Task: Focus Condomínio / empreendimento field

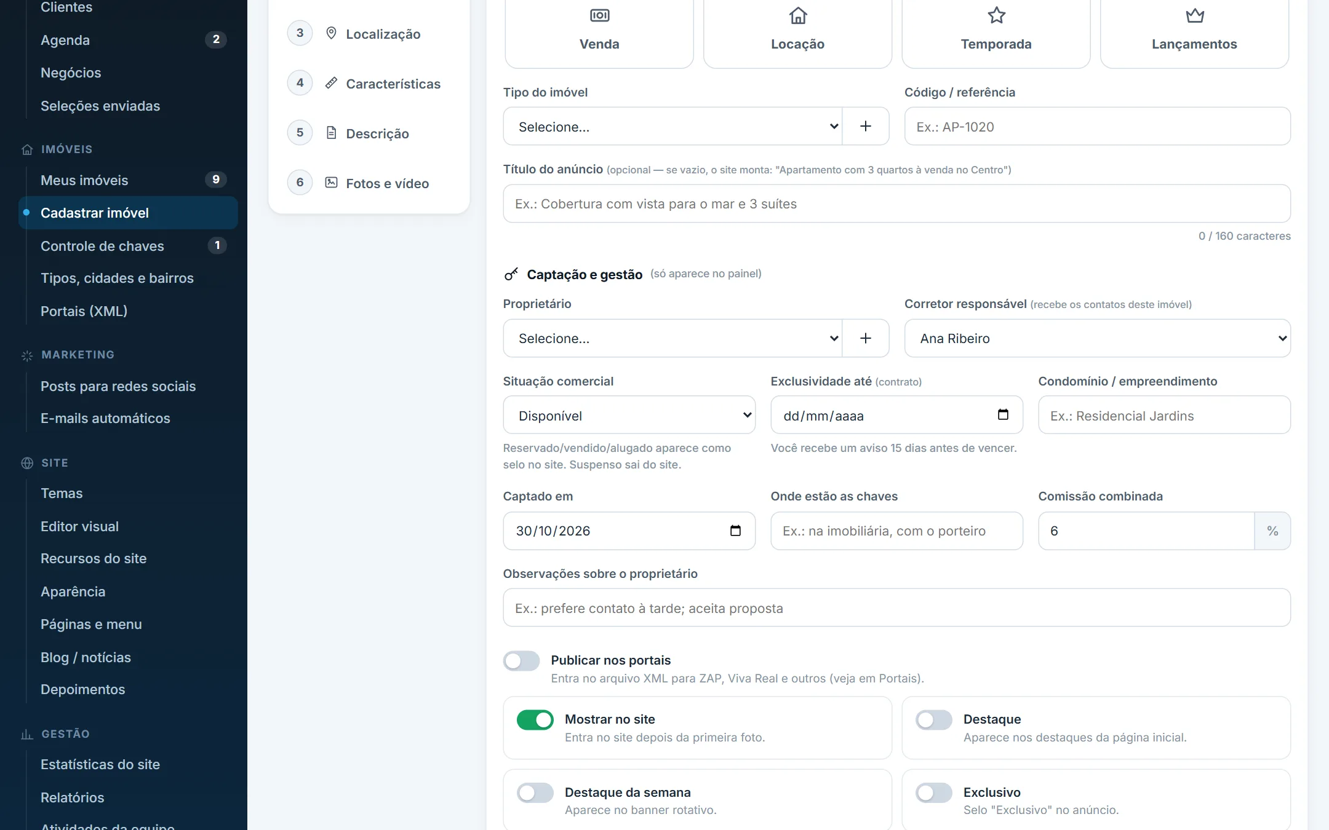Action: tap(1164, 415)
